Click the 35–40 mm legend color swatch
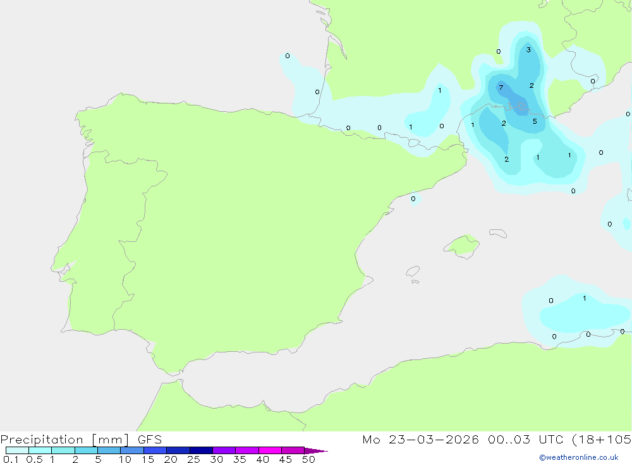Image resolution: width=632 pixels, height=463 pixels. (247, 450)
